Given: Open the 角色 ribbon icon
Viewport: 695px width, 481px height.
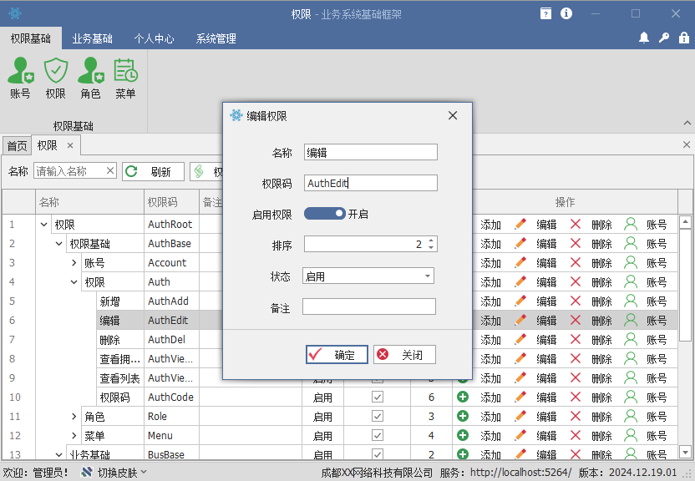Looking at the screenshot, I should click(x=90, y=78).
